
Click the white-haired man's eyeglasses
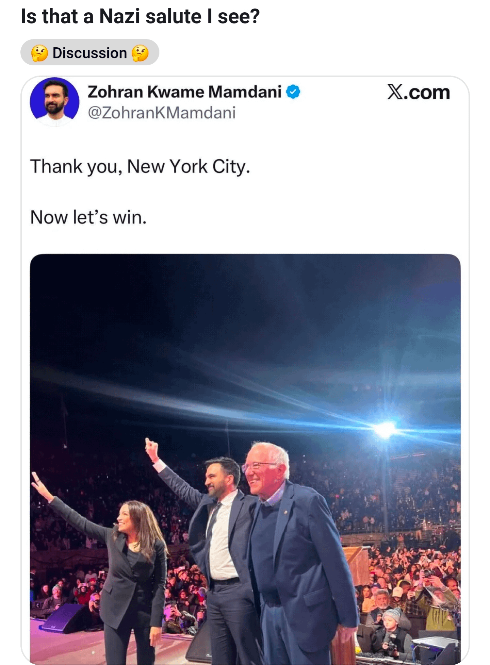click(259, 465)
